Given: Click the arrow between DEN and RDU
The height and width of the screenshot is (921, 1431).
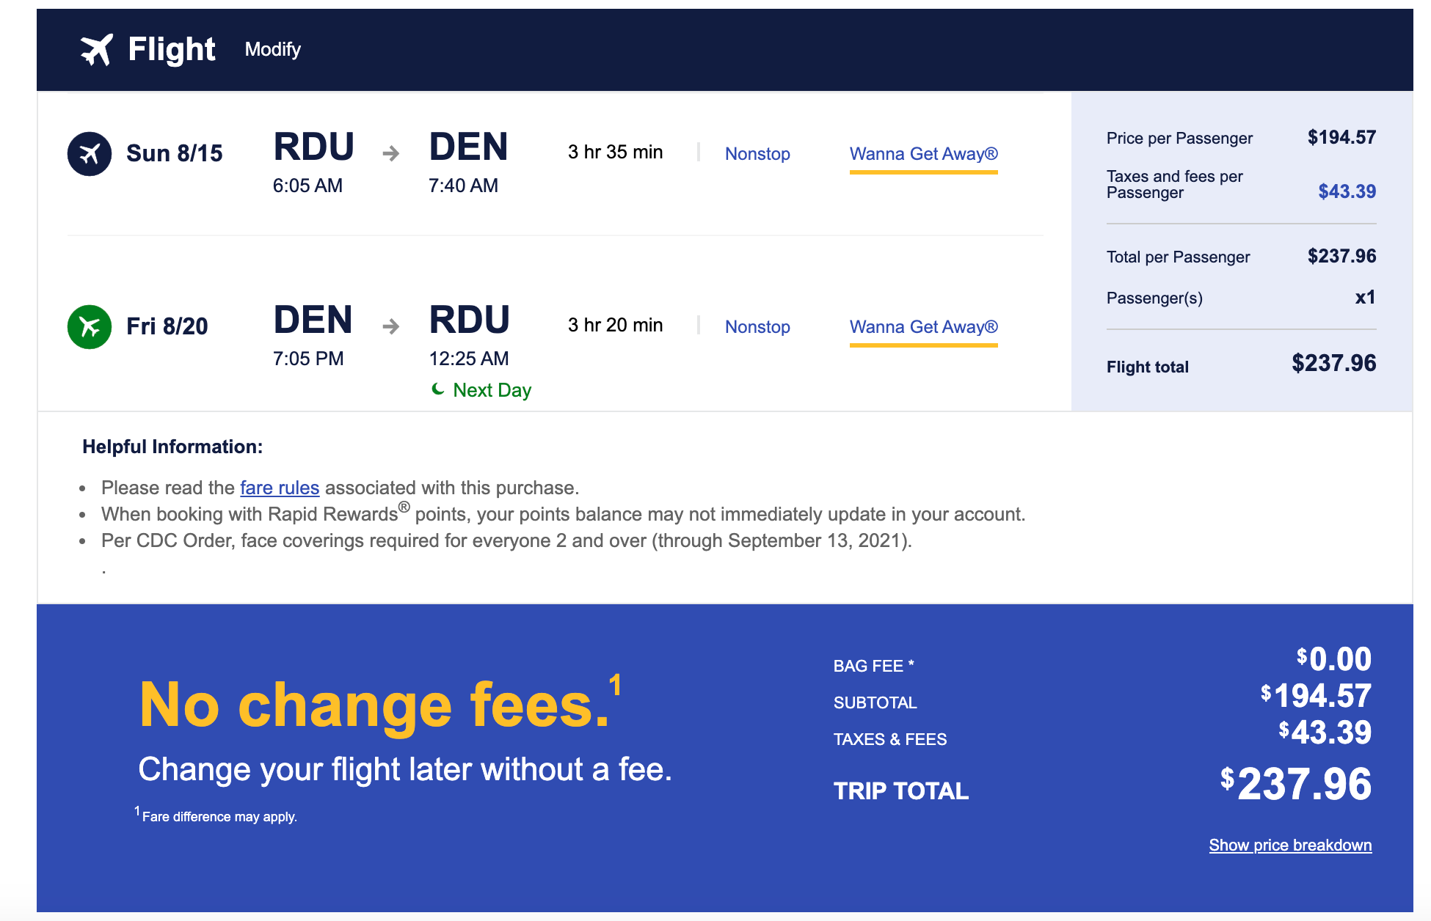Looking at the screenshot, I should click(x=391, y=326).
